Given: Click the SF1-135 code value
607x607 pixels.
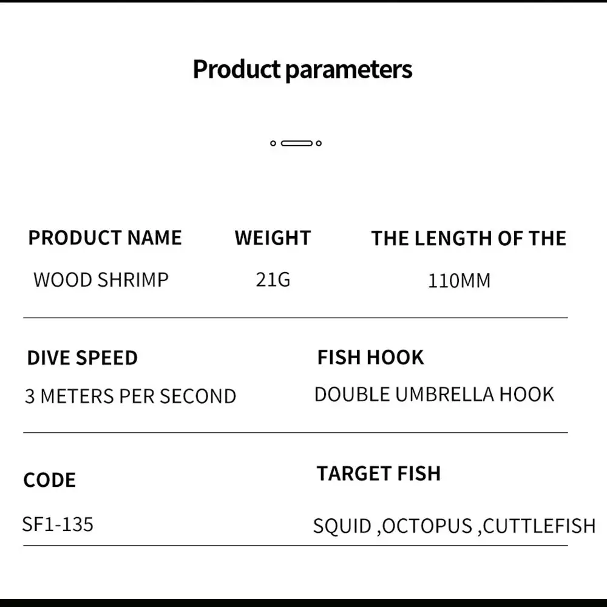Looking at the screenshot, I should click(58, 523).
